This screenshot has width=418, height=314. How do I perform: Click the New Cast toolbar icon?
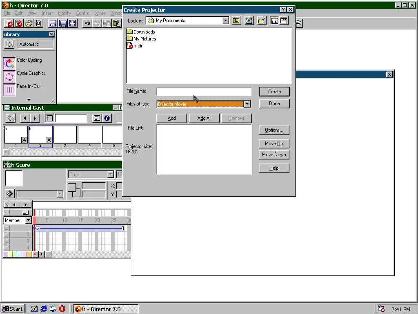19,23
